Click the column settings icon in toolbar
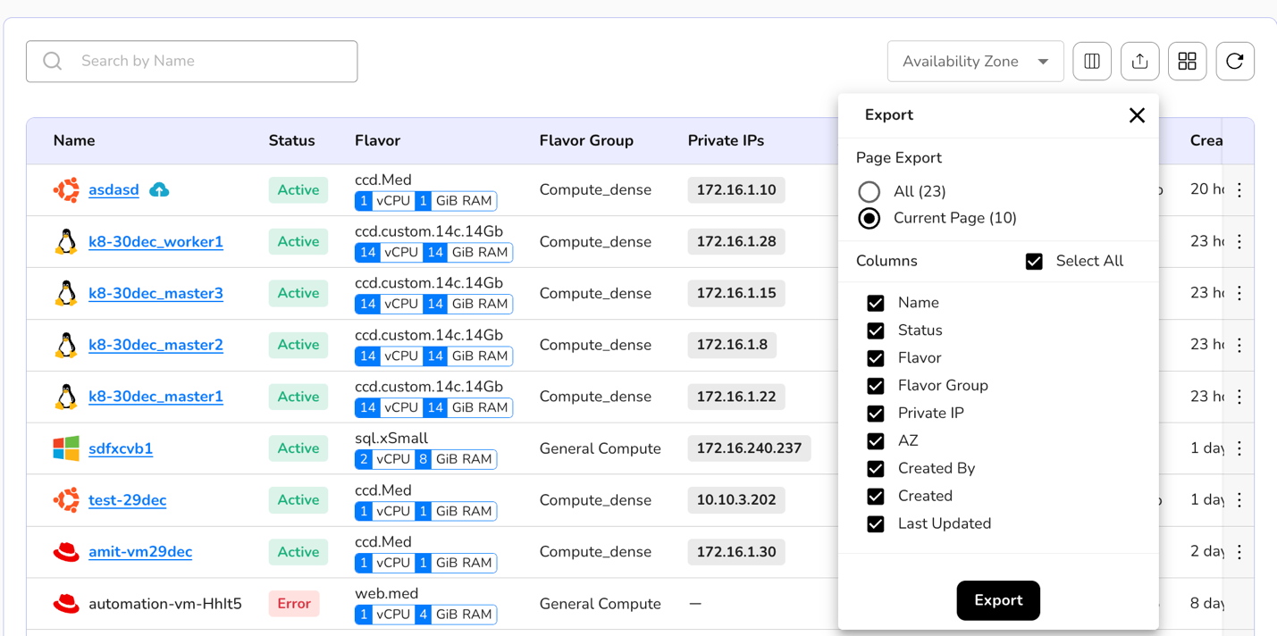This screenshot has height=636, width=1277. (x=1092, y=62)
